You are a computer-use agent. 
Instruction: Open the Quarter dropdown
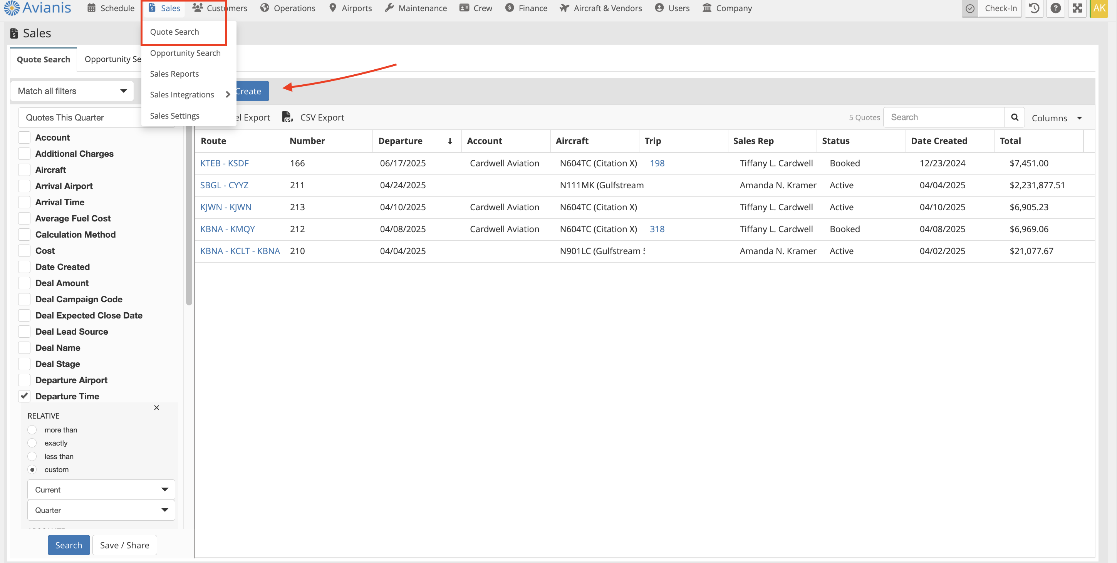pos(101,510)
